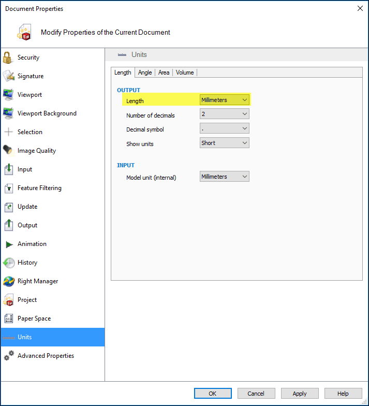369x406 pixels.
Task: Open the Show units dropdown
Action: click(x=225, y=143)
